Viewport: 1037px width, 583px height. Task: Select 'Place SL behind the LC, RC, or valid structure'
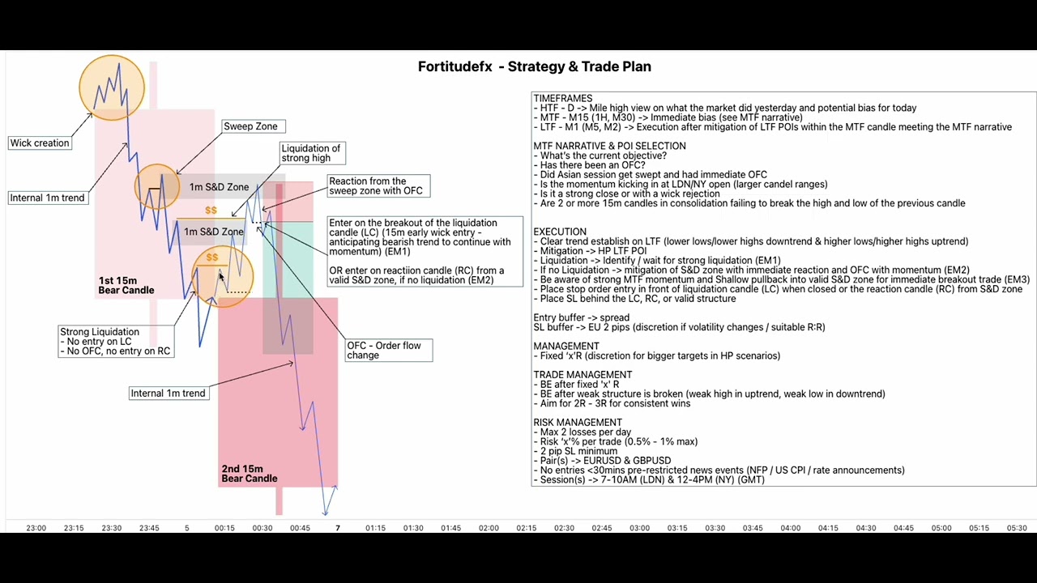click(635, 299)
